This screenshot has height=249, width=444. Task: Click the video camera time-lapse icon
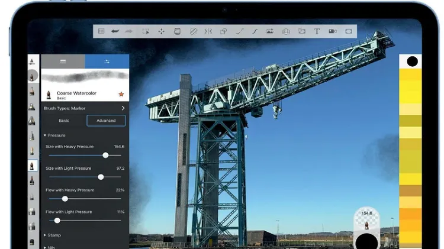click(x=333, y=31)
